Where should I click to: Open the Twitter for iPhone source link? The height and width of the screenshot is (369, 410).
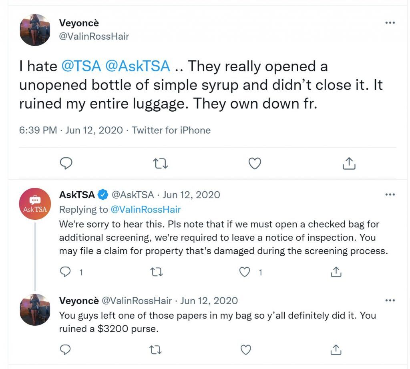(x=171, y=130)
